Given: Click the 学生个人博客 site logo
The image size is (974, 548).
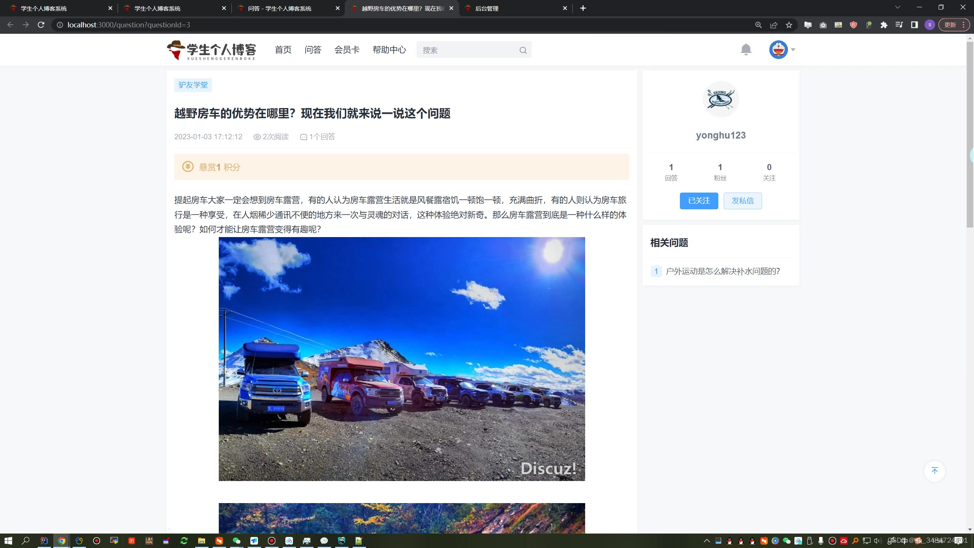Looking at the screenshot, I should click(x=212, y=50).
